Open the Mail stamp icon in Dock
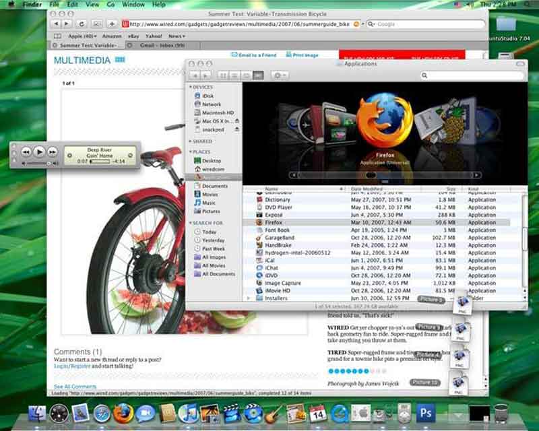The image size is (539, 431). click(x=80, y=413)
